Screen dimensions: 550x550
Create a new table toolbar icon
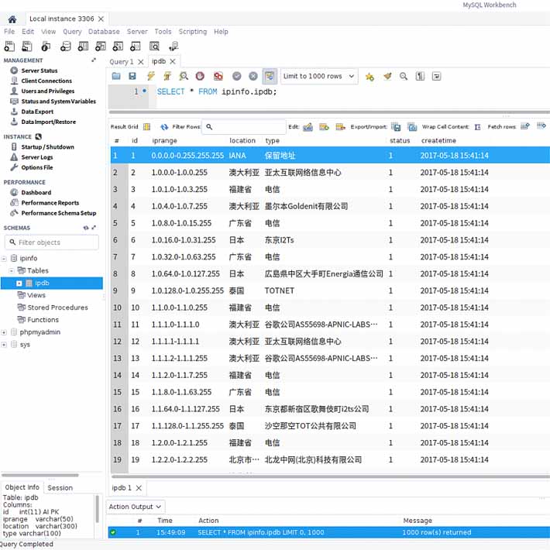pyautogui.click(x=83, y=46)
